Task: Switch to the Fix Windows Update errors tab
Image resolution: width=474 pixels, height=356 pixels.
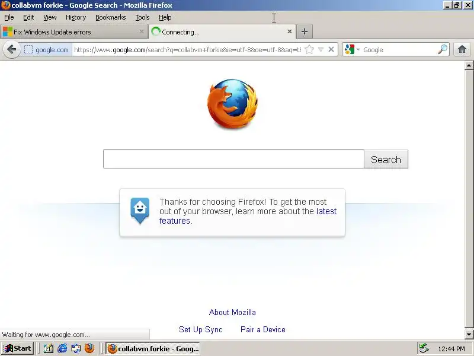Action: click(x=73, y=31)
